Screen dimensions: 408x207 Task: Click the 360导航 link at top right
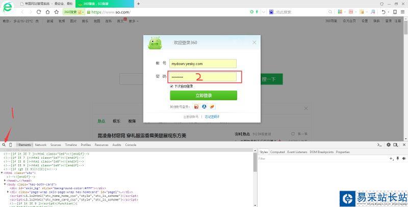point(331,21)
